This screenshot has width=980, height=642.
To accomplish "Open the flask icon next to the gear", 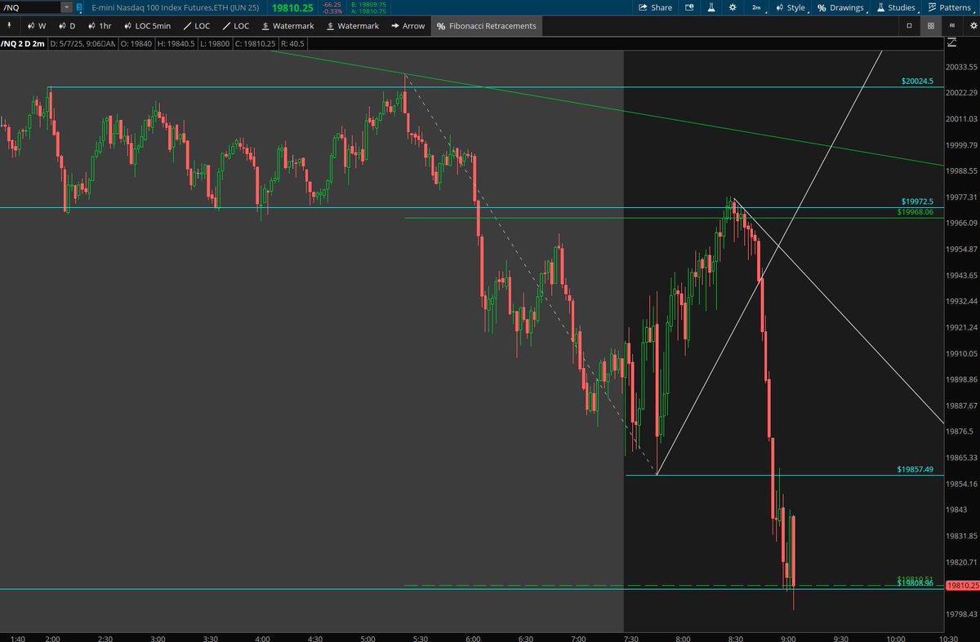I will (x=711, y=7).
